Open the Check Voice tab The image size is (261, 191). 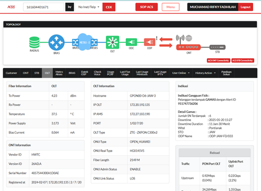(98, 73)
